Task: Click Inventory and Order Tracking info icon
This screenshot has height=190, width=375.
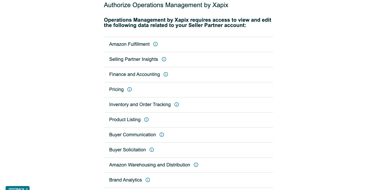Action: 177,105
